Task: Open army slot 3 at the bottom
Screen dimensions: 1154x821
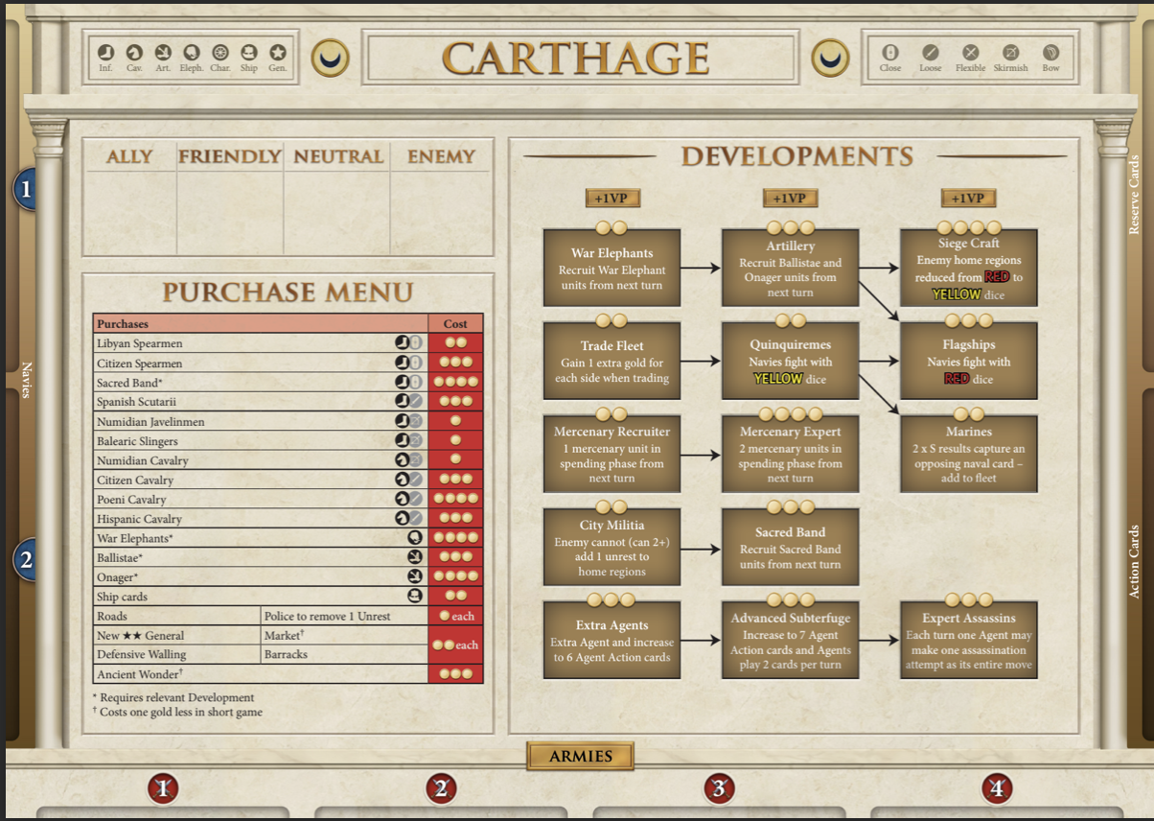Action: tap(719, 788)
